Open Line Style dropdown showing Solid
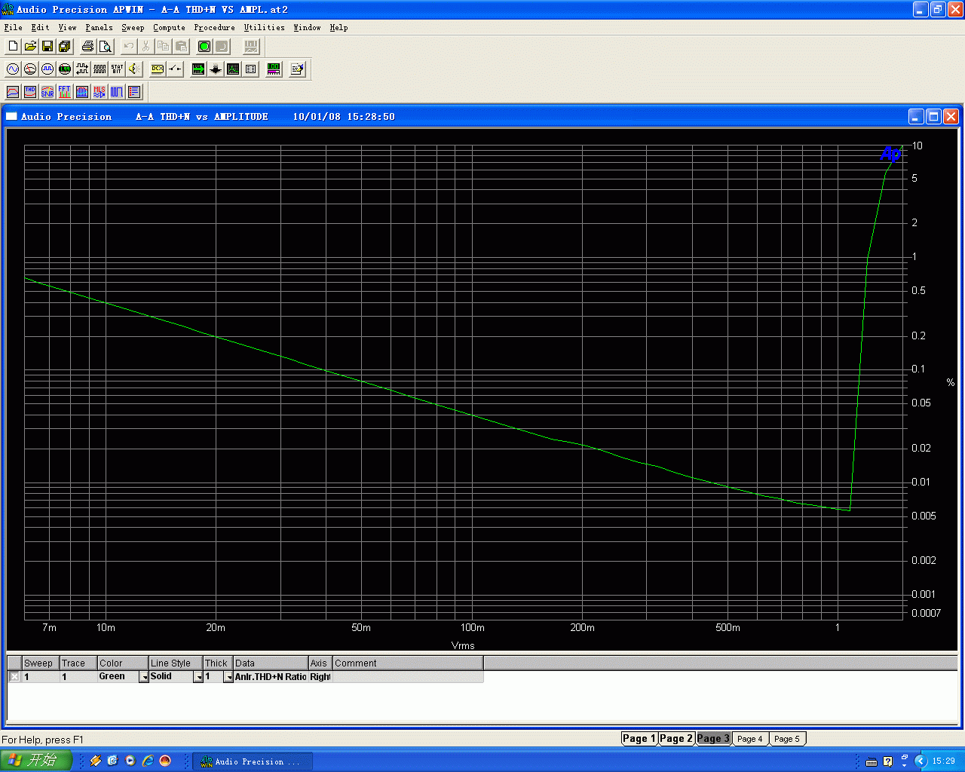The width and height of the screenshot is (965, 772). [198, 677]
